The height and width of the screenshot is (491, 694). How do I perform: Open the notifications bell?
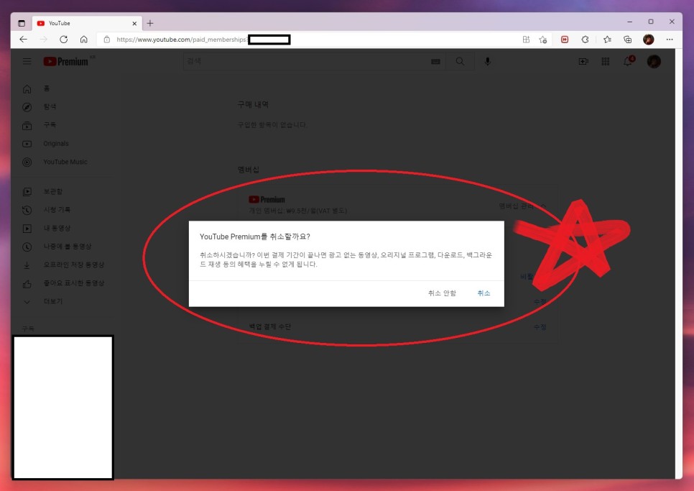point(628,61)
